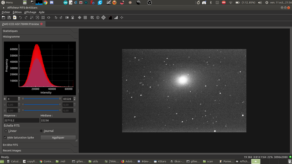The height and width of the screenshot is (164, 292).
Task: Select the Linear scale radio button
Action: pyautogui.click(x=6, y=131)
